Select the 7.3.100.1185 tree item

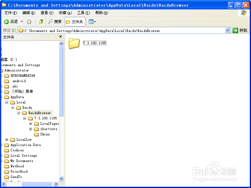(x=45, y=118)
